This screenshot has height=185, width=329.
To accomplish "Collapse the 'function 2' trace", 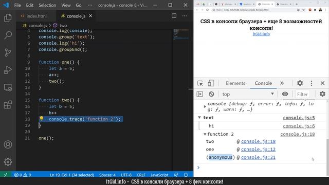I will [205, 134].
